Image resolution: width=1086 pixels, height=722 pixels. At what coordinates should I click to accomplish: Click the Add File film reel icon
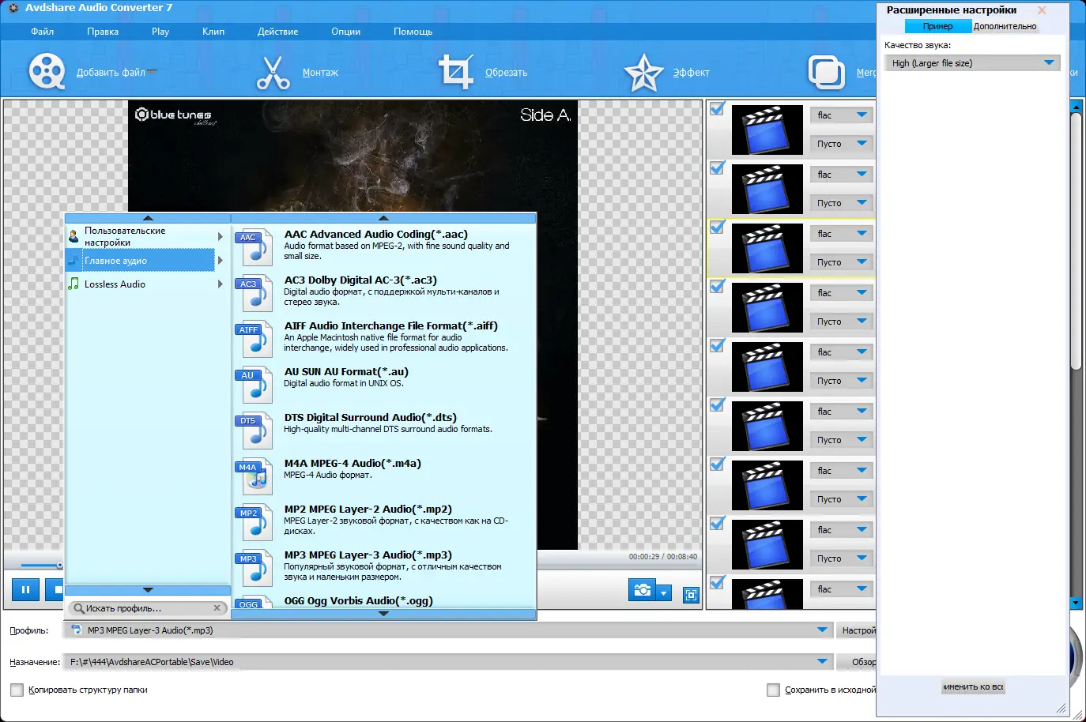[x=47, y=72]
